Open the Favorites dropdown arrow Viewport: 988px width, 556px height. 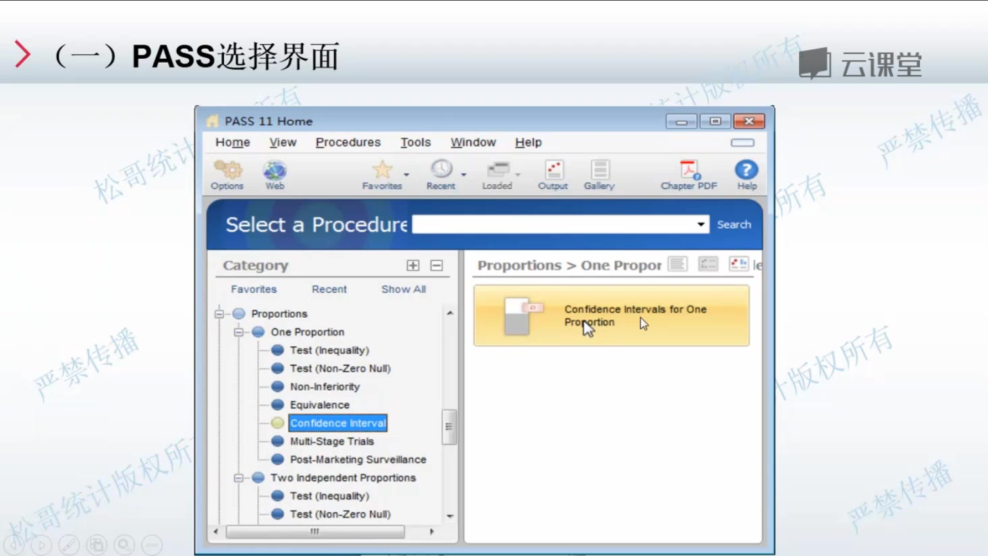(406, 175)
